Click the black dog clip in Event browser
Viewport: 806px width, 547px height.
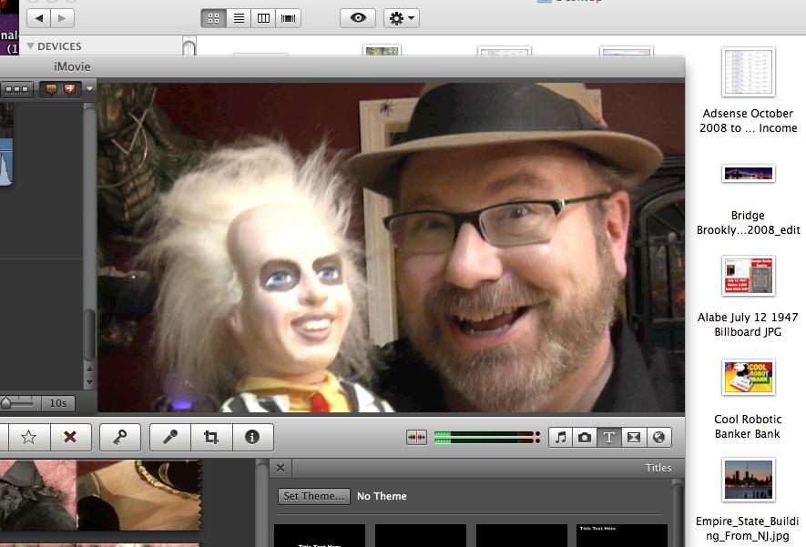tap(38, 494)
